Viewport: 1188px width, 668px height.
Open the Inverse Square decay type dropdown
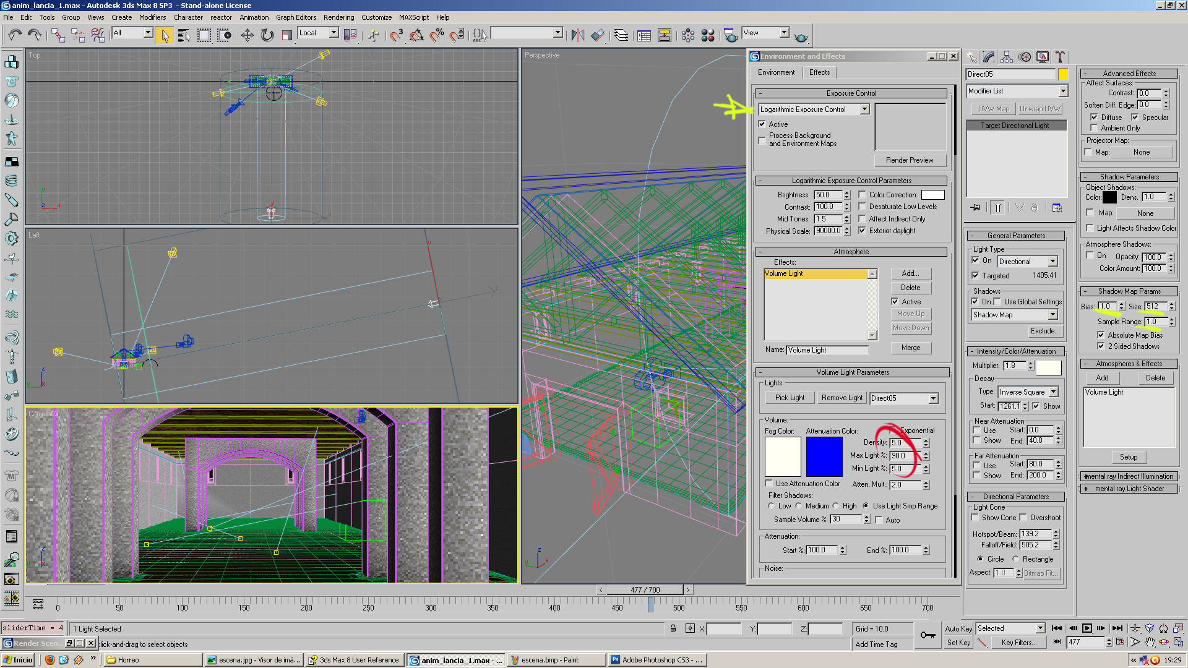click(1053, 392)
